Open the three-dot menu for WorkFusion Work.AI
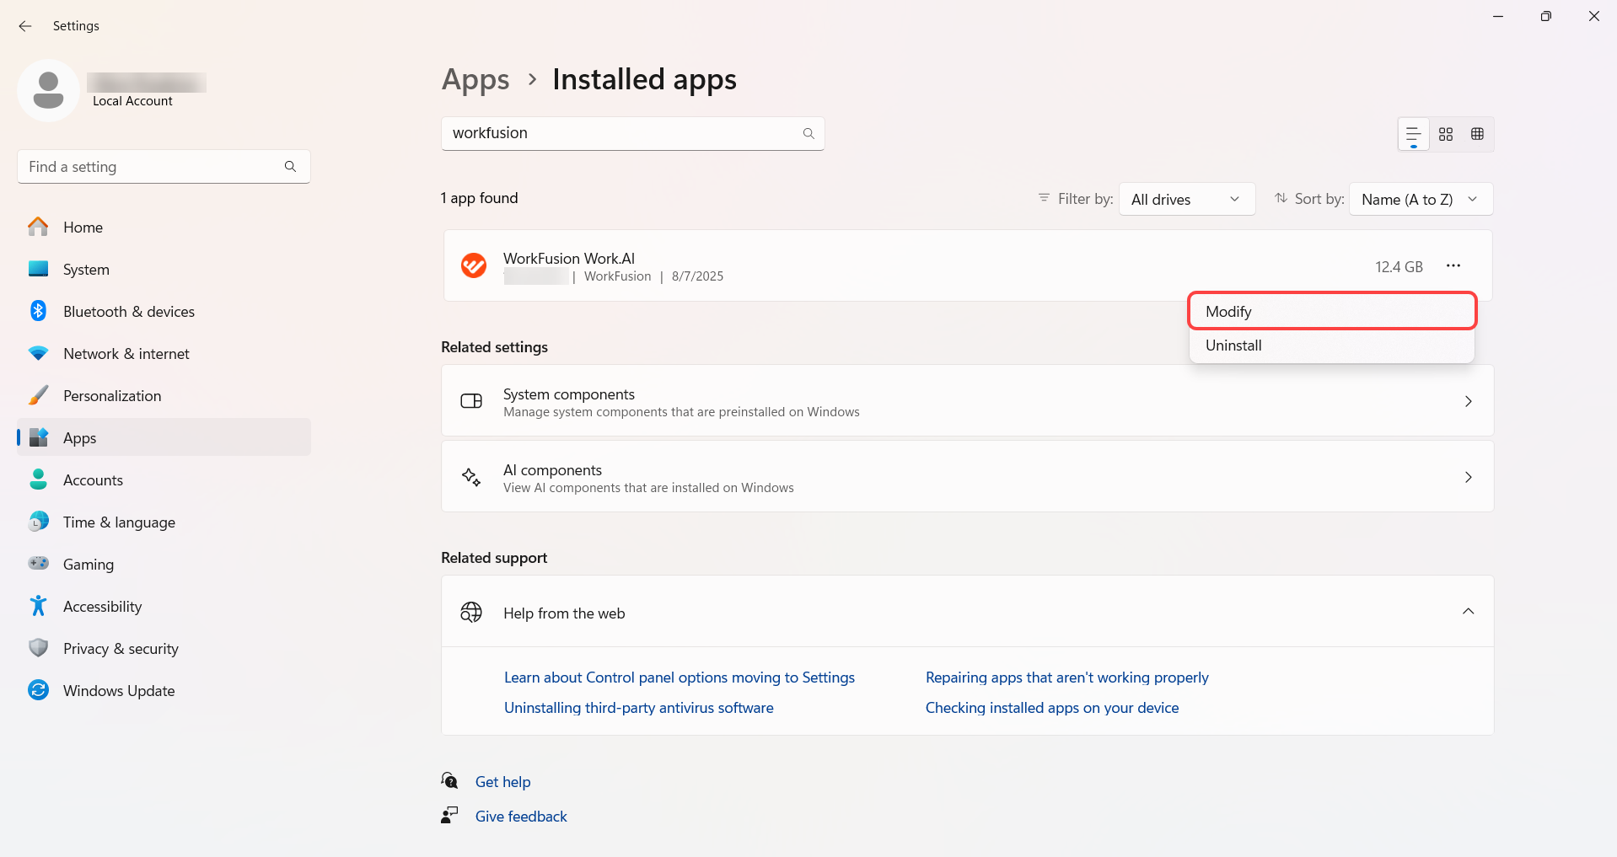The image size is (1617, 857). tap(1453, 265)
